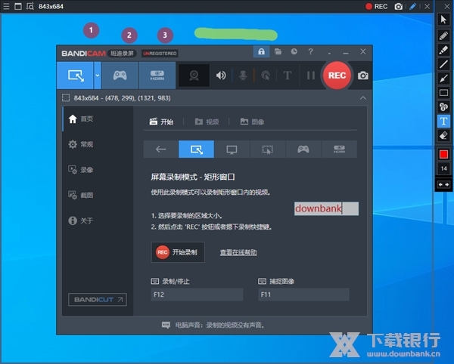Screen dimensions: 454x364
Task: Click the find-window magnifier icon in overlay bar
Action: pos(30,6)
